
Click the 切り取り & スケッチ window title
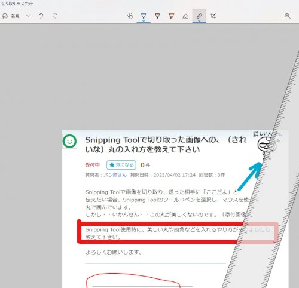point(17,4)
